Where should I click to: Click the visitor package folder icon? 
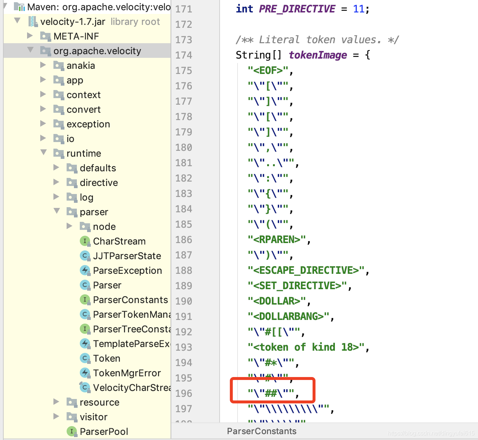(72, 417)
